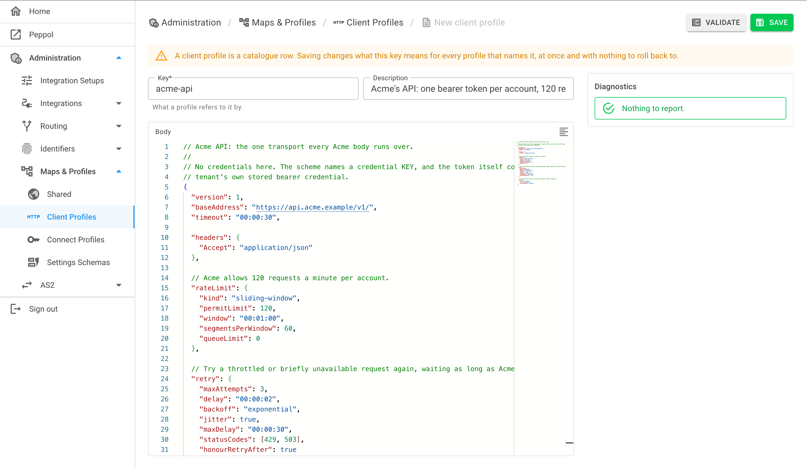Expand the Routing submenu arrow
Viewport: 807px width, 469px height.
119,126
